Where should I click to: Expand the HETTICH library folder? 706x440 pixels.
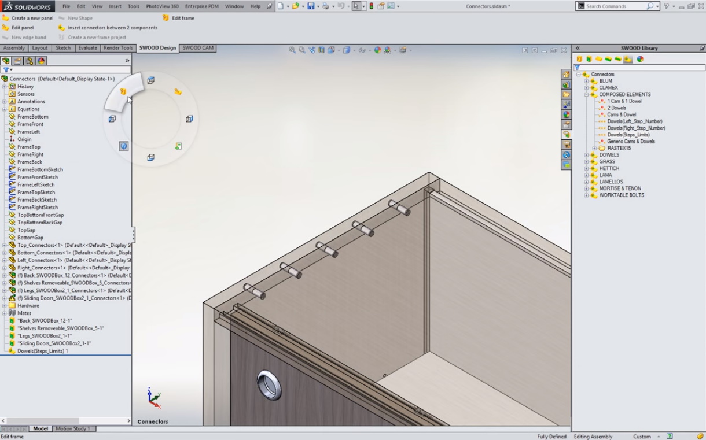586,168
